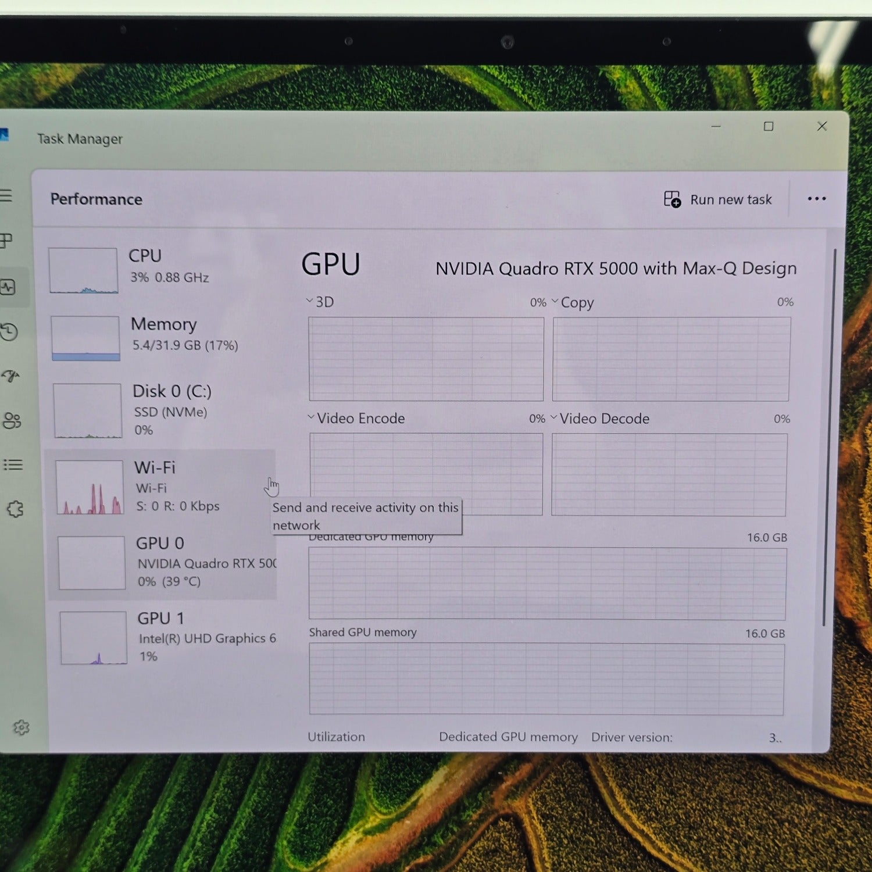The image size is (872, 872).
Task: Open the three-dot more options menu
Action: [x=816, y=199]
